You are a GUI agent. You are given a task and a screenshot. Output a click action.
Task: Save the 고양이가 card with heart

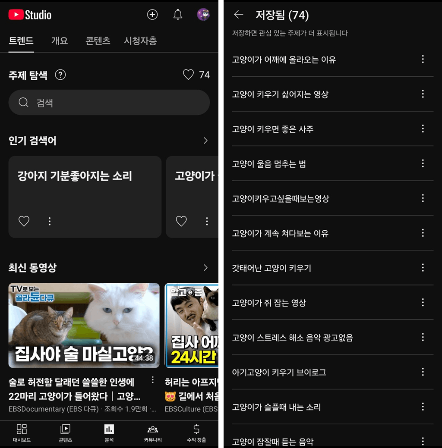pos(181,221)
